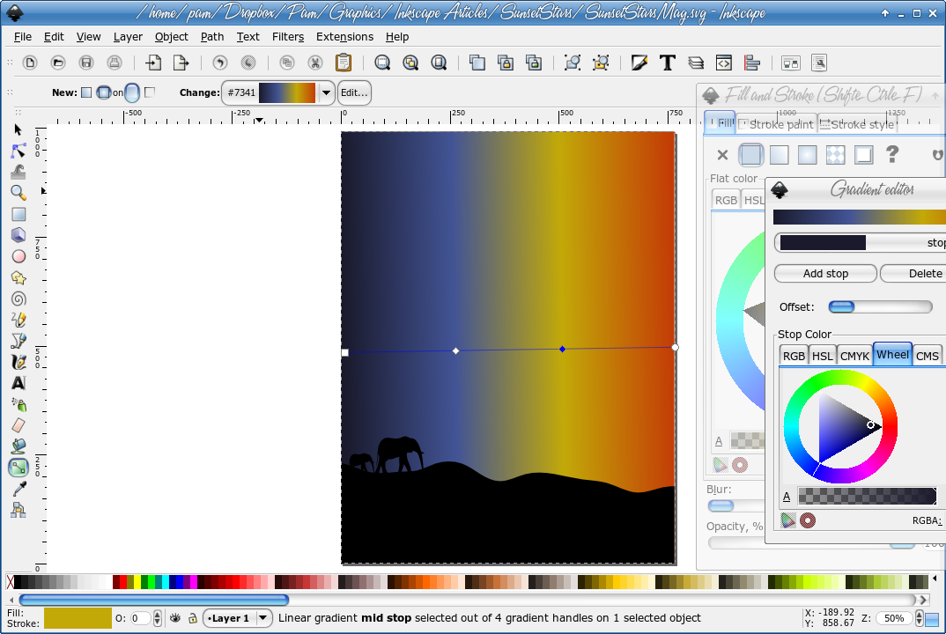The image size is (946, 634).
Task: Click the Open document folder icon
Action: 58,63
